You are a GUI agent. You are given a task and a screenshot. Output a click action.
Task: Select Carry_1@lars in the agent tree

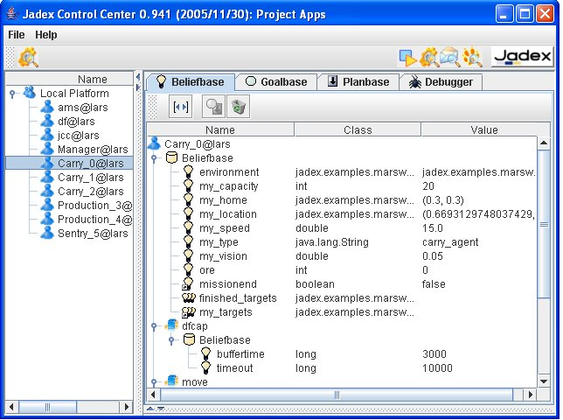point(91,177)
